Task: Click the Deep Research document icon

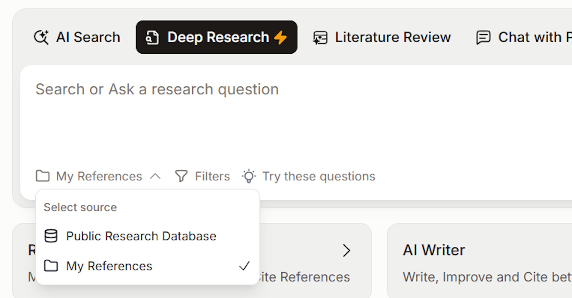Action: (152, 37)
